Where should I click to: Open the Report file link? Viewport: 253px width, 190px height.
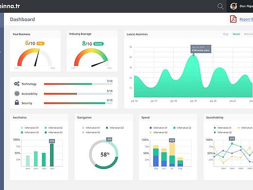[x=246, y=19]
